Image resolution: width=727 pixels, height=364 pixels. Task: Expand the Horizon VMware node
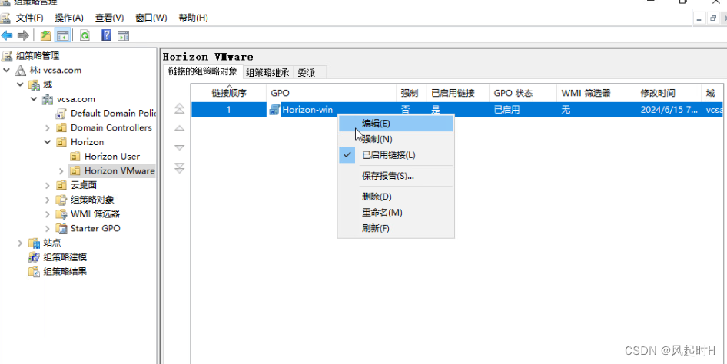point(61,171)
